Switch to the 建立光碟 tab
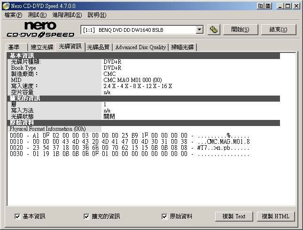The image size is (303, 230). [x=42, y=47]
